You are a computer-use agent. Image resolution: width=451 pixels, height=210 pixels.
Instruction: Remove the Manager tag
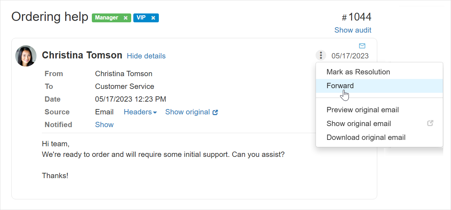[126, 18]
